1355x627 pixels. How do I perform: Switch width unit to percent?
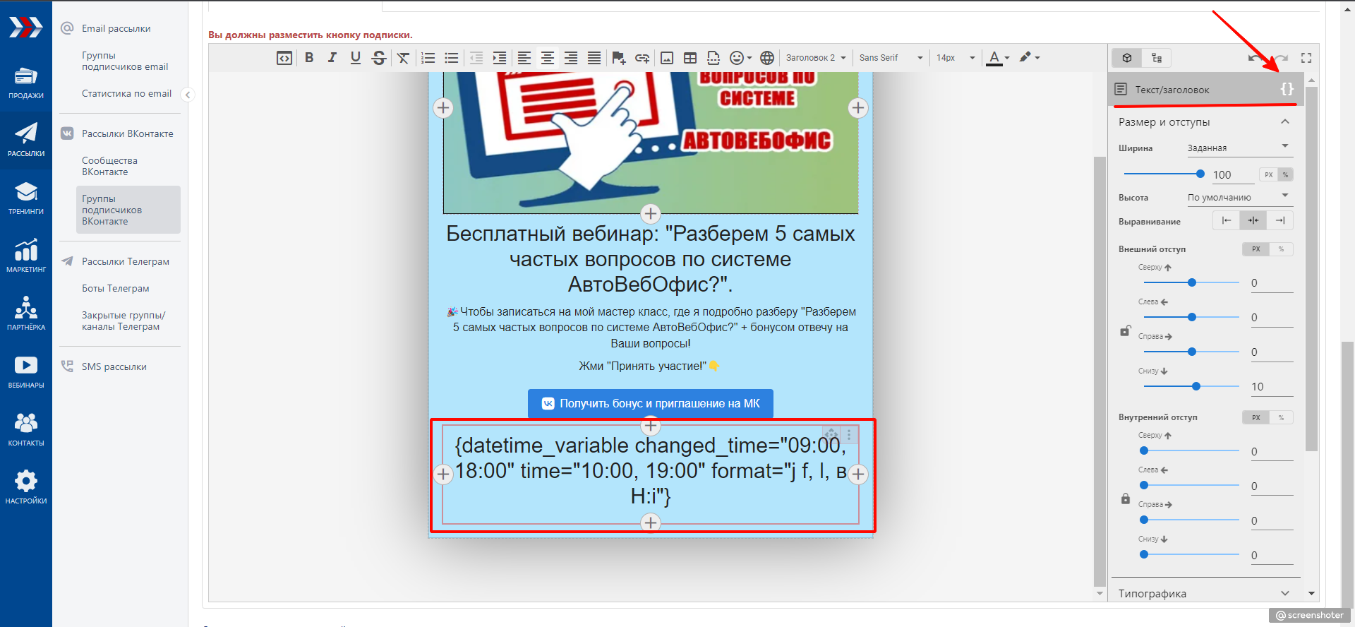pyautogui.click(x=1285, y=174)
